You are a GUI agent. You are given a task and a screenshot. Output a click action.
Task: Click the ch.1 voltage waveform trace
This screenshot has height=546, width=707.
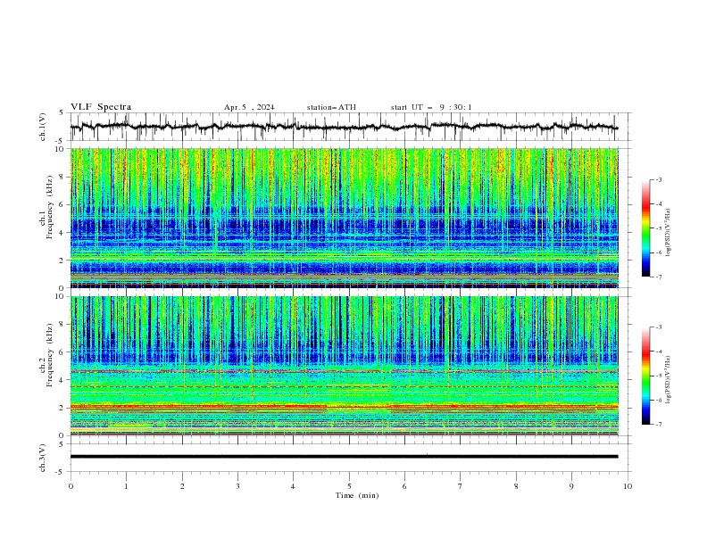pos(344,127)
